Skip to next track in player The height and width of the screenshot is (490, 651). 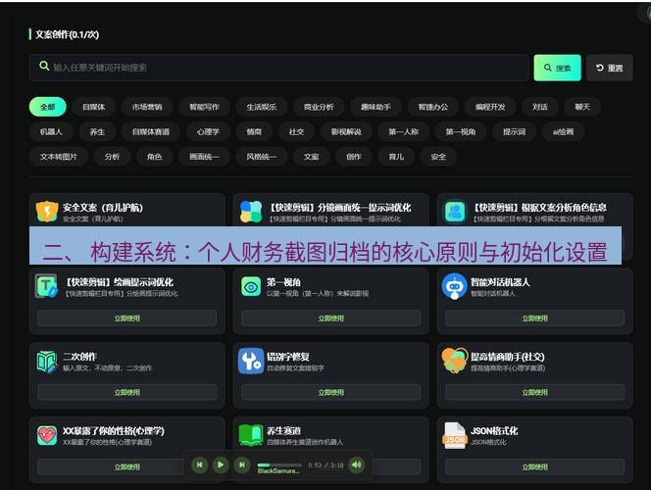click(241, 465)
